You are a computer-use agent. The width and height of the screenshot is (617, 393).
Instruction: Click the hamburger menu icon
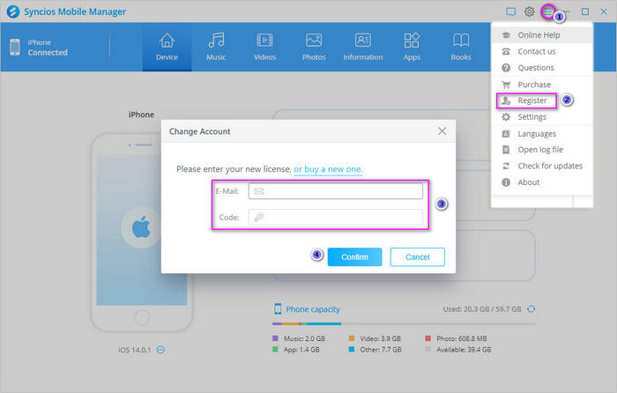click(x=548, y=11)
